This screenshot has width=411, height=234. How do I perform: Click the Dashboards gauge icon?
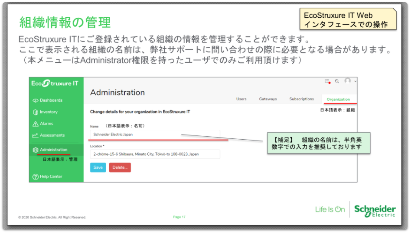[x=36, y=100]
